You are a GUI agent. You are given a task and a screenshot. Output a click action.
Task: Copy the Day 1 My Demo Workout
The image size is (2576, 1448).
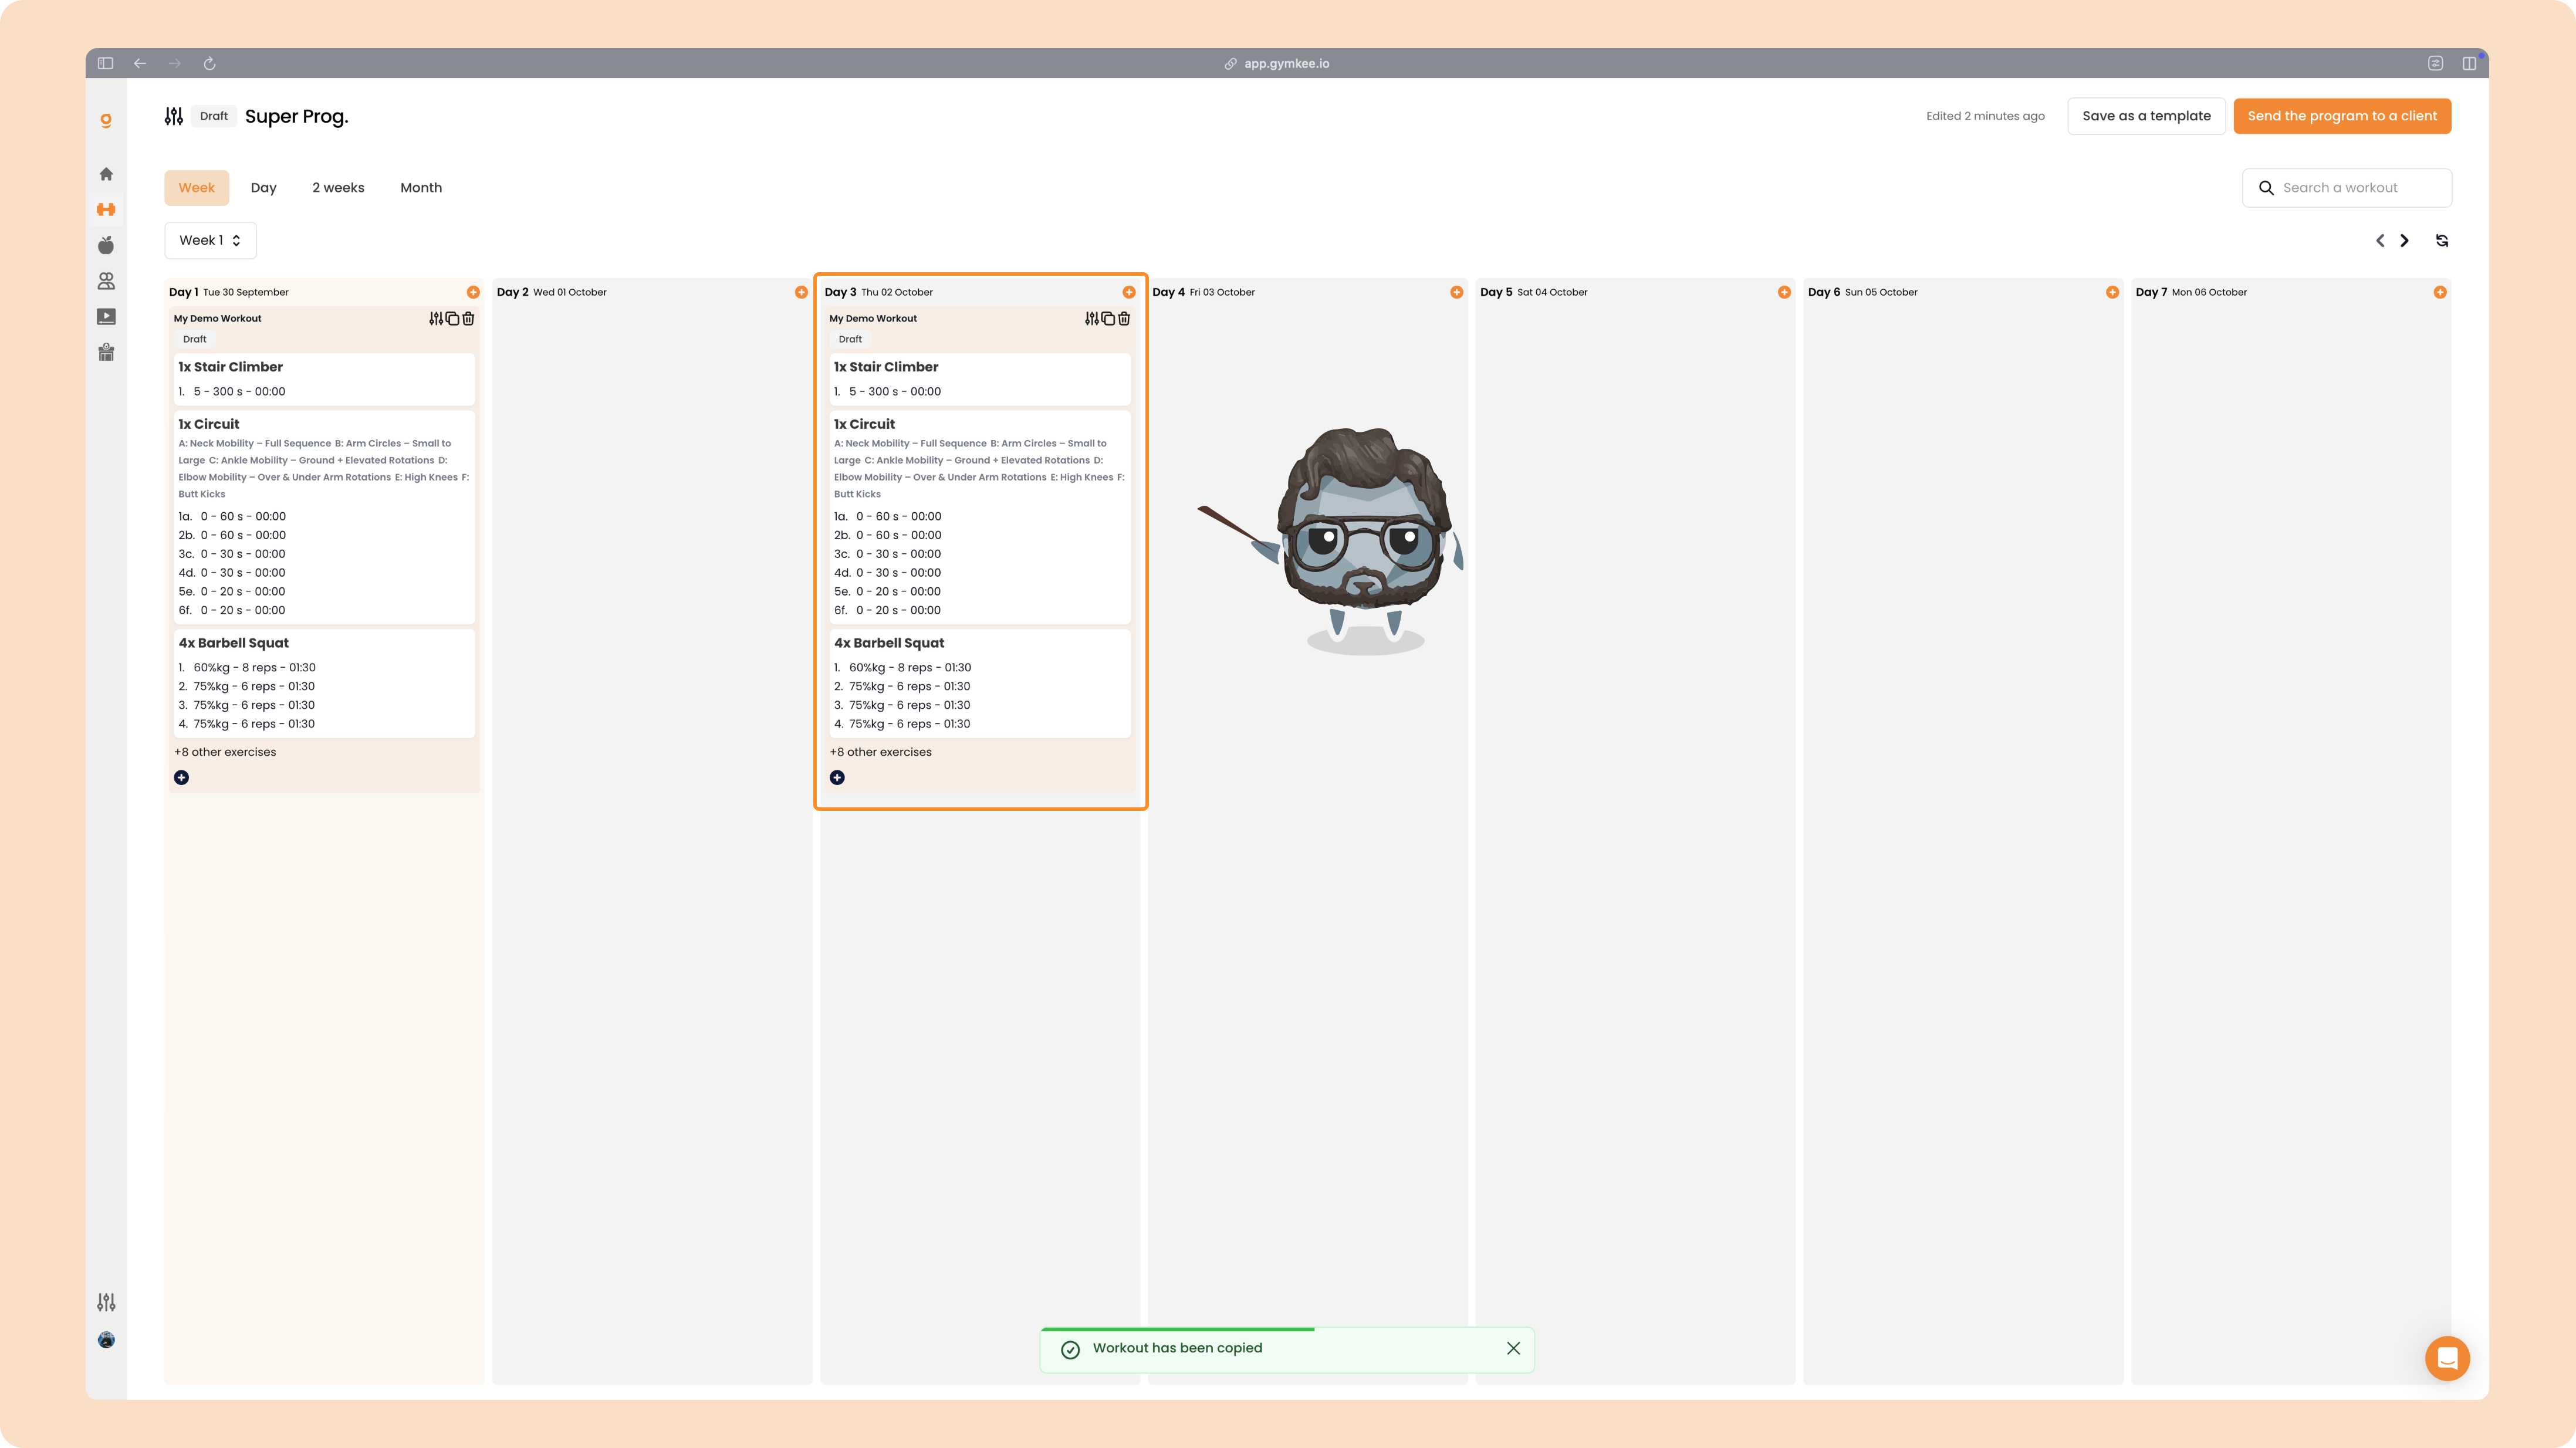coord(452,318)
